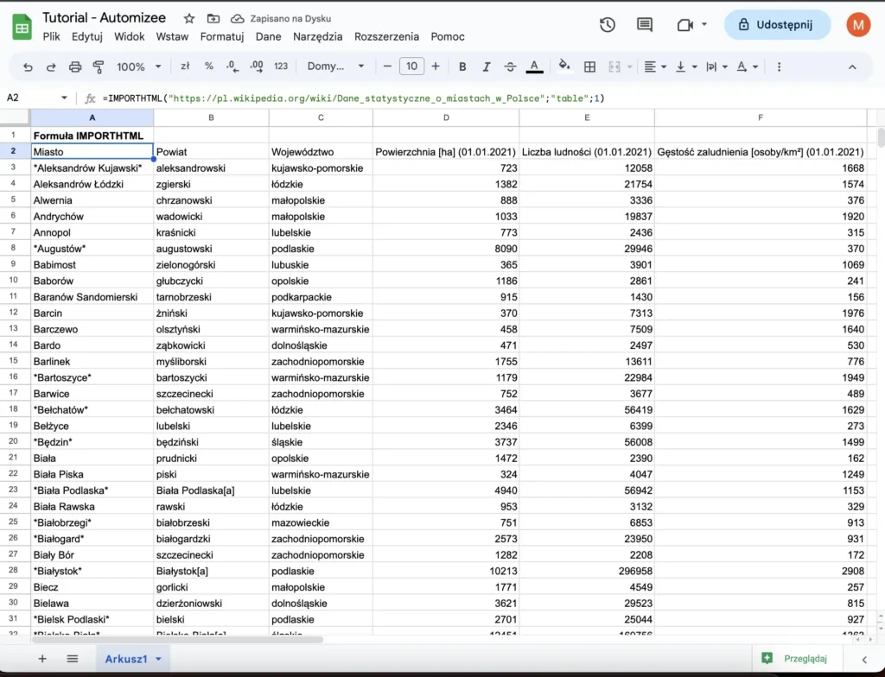Open the fill color bucket picker
This screenshot has height=677, width=885.
563,66
